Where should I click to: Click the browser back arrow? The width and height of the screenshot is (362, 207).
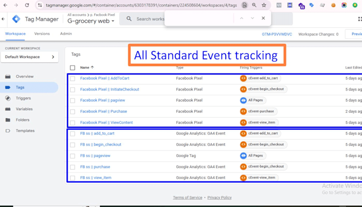(x=5, y=5)
